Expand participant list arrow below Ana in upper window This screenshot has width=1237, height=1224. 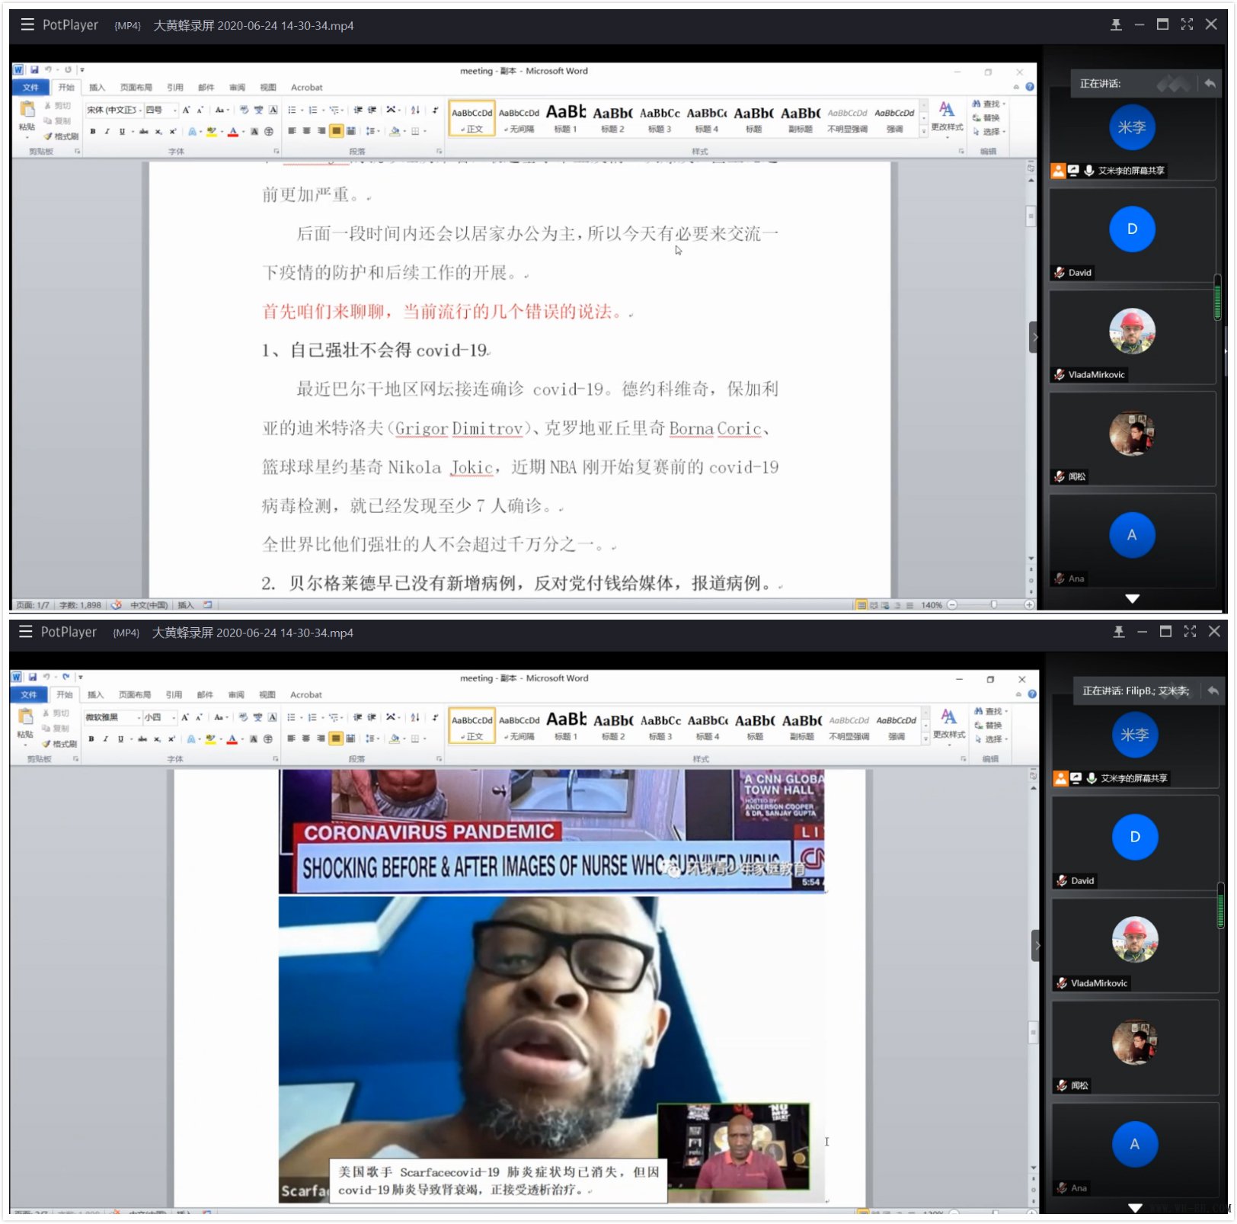(x=1132, y=598)
